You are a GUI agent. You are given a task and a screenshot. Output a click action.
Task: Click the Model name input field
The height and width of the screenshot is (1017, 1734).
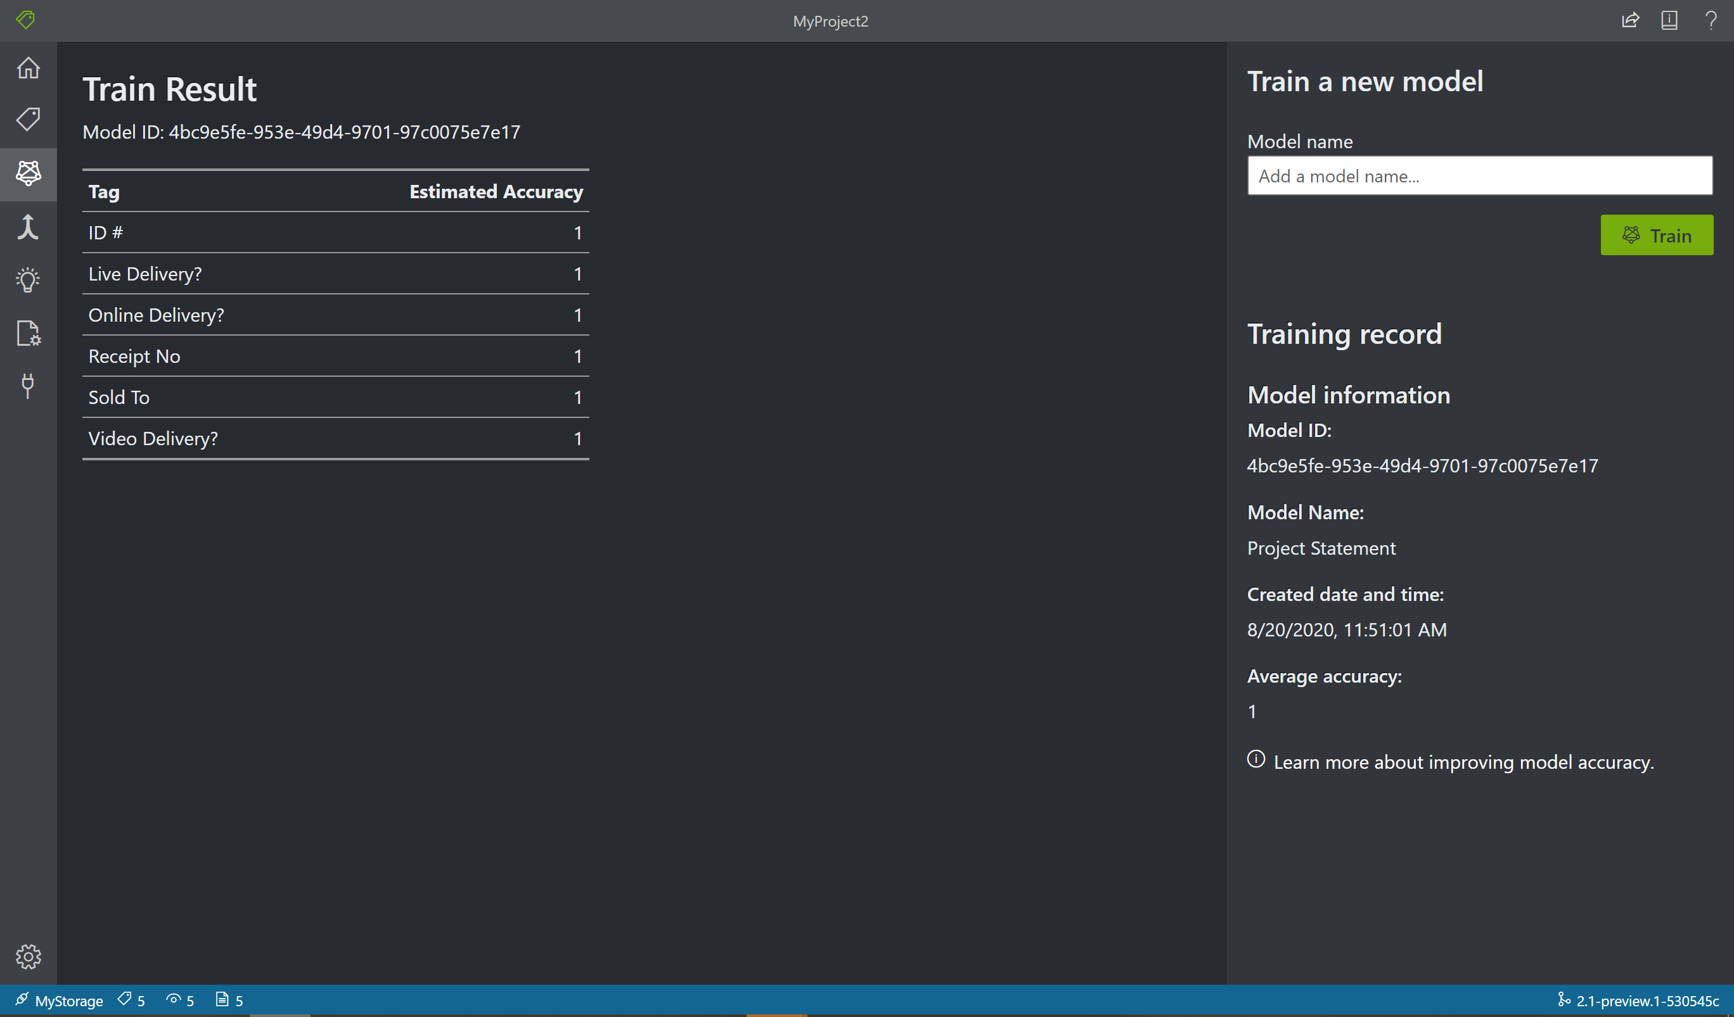[1480, 175]
